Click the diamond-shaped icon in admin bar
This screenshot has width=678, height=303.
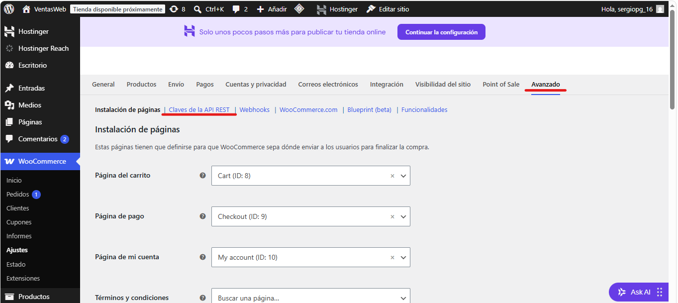point(299,9)
